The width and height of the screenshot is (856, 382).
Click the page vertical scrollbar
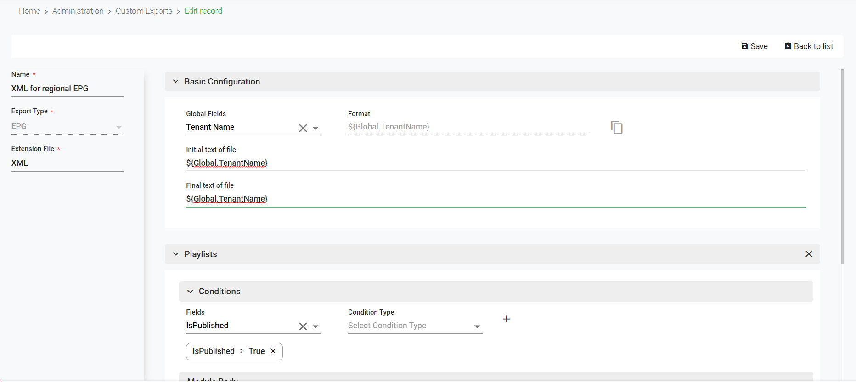(x=842, y=166)
